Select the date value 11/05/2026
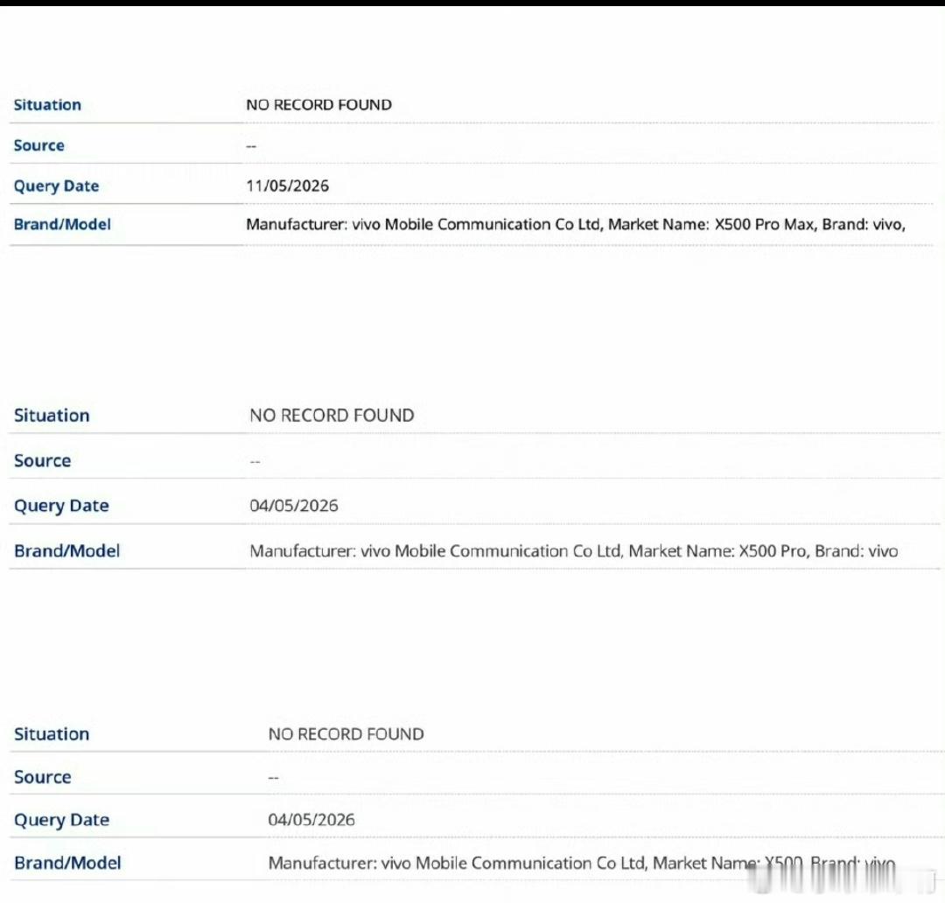The height and width of the screenshot is (903, 945). (x=288, y=185)
